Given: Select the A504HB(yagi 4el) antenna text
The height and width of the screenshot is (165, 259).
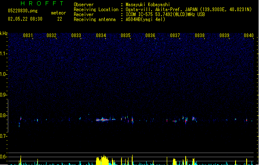Looking at the screenshot, I should 145,19.
